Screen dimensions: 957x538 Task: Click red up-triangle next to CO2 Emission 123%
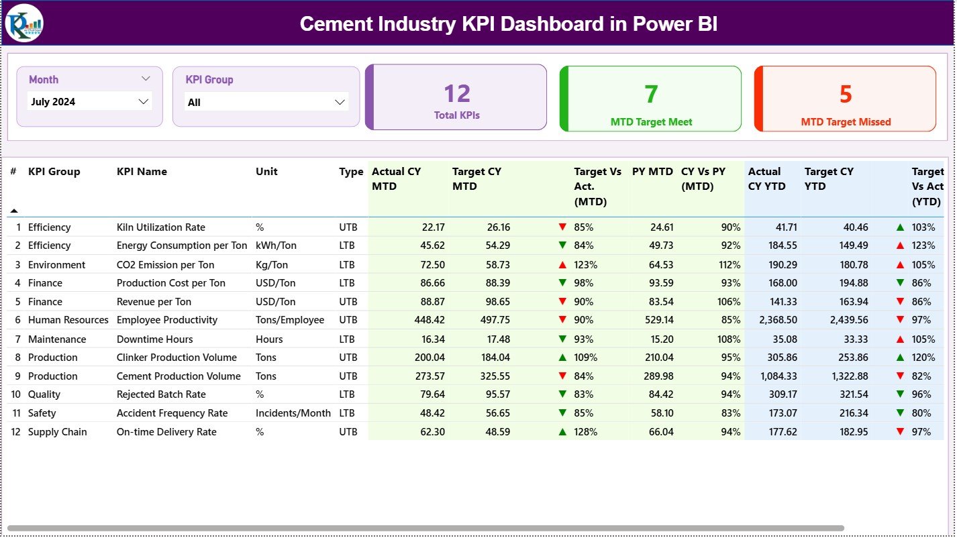pyautogui.click(x=563, y=264)
